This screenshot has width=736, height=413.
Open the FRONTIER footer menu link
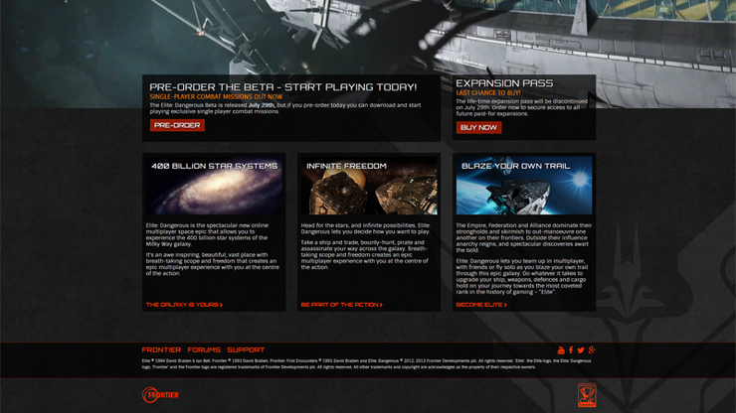pos(161,350)
